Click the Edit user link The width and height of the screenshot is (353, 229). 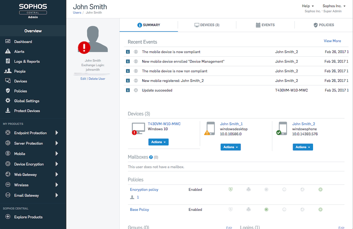click(x=83, y=78)
